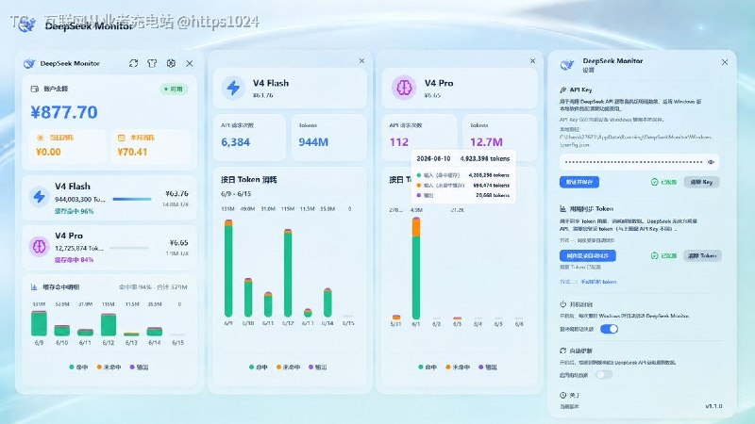The height and width of the screenshot is (424, 755).
Task: Click the power icon in the startup section
Action: click(562, 304)
